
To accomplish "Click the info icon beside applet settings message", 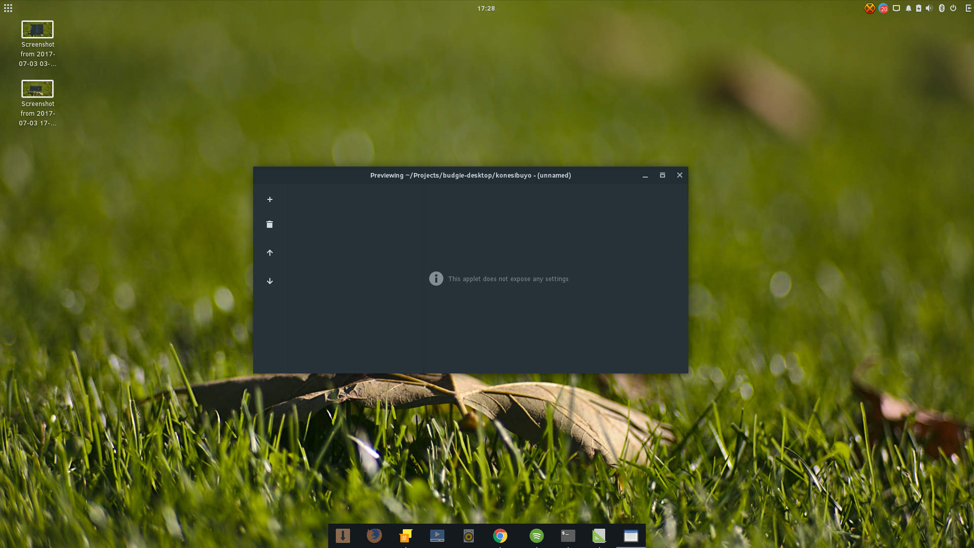I will (436, 279).
